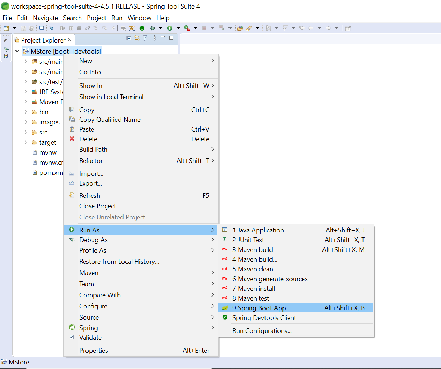Click the Skip All Breakpoints icon
Viewport: 441px width, 369px height.
(52, 28)
